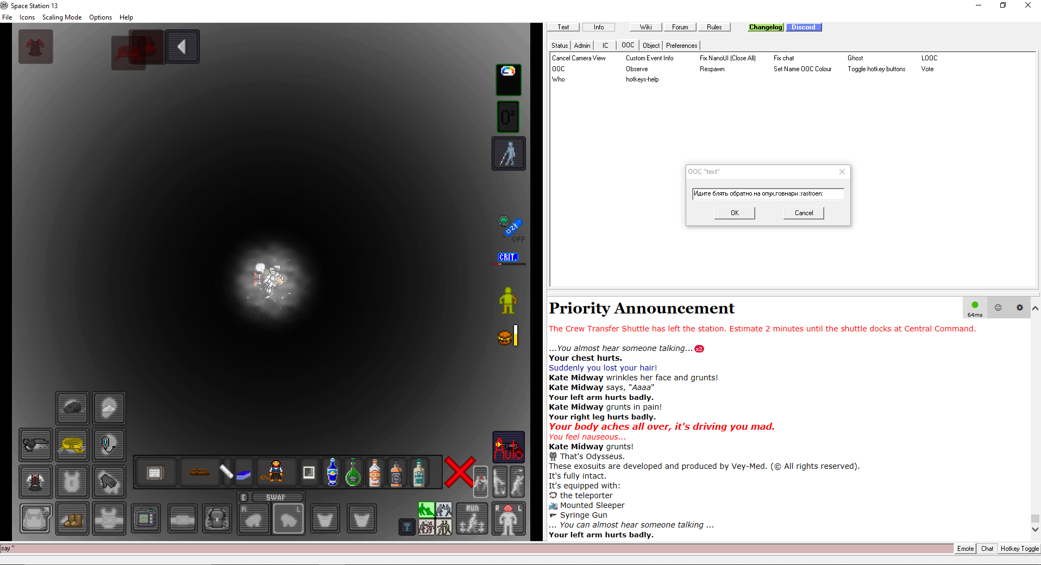Click the belt inventory slot
The height and width of the screenshot is (565, 1041).
tap(182, 519)
